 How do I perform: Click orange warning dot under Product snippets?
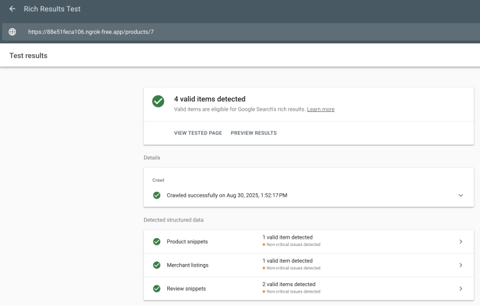point(264,245)
